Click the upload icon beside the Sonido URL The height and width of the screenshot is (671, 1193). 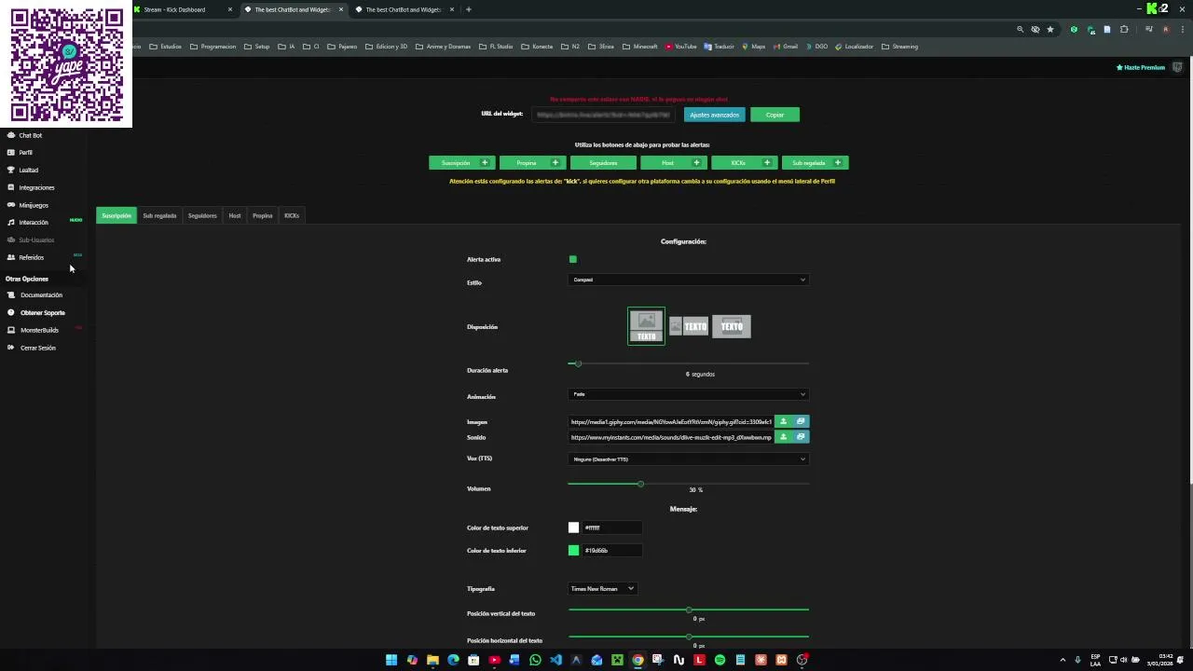point(783,436)
